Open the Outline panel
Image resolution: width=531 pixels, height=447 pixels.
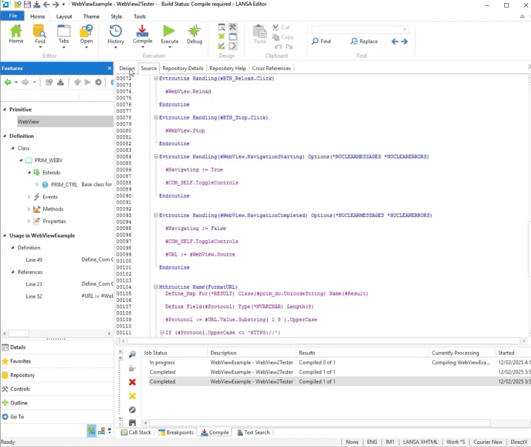click(x=57, y=403)
